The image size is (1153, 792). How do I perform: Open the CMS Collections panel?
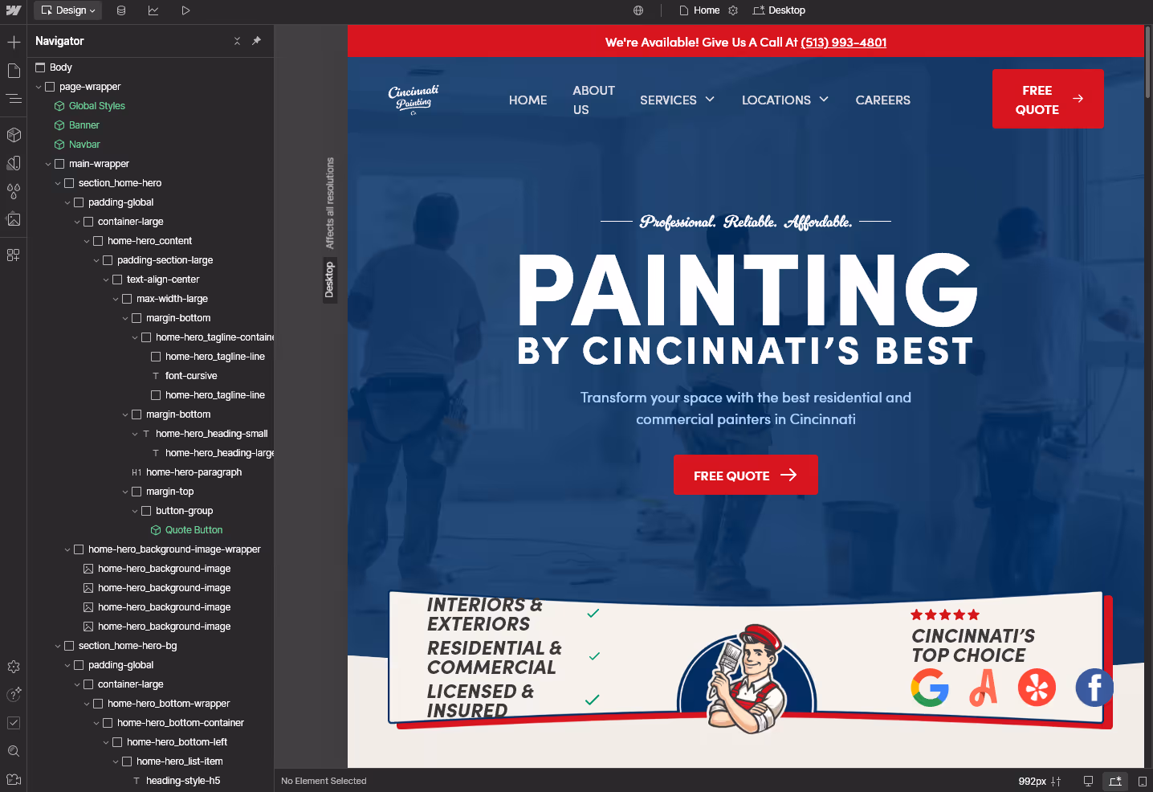(120, 10)
